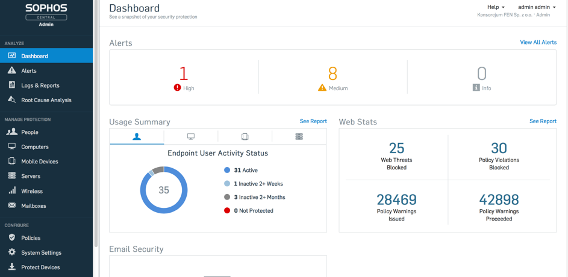Screen dimensions: 568x277
Task: Expand the Help dropdown menu
Action: pyautogui.click(x=496, y=7)
